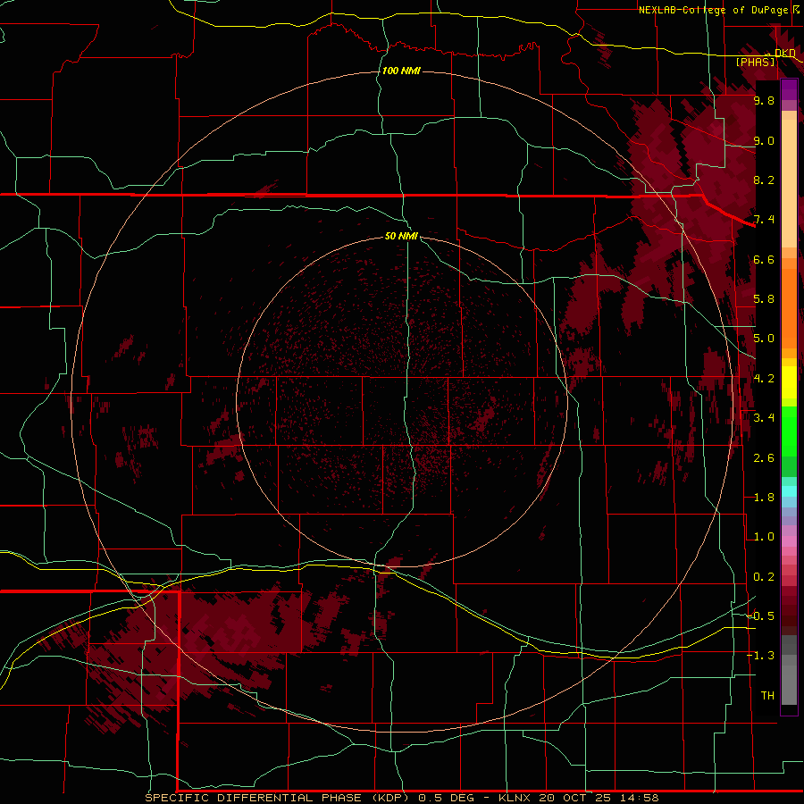
Task: Click the 1.8 scale value
Action: click(x=764, y=498)
